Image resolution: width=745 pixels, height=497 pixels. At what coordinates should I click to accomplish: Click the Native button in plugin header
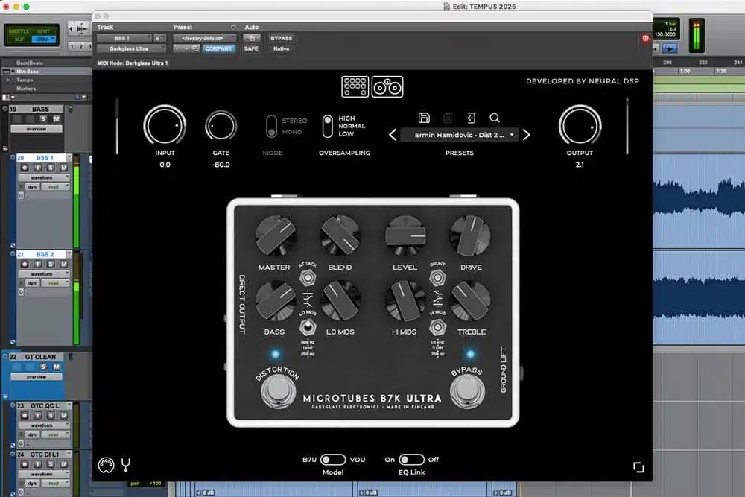pos(282,48)
